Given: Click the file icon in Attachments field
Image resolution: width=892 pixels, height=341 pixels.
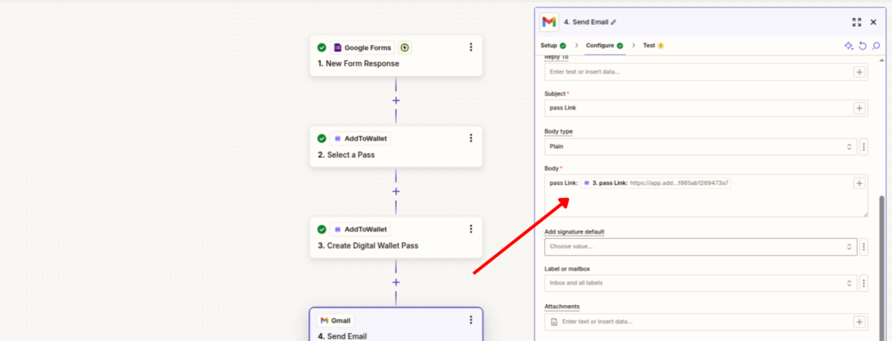Looking at the screenshot, I should click(554, 321).
